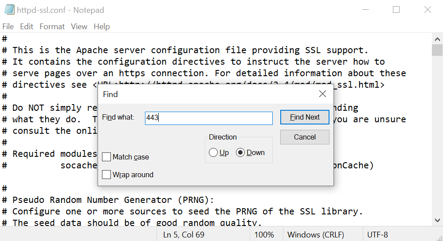Click the Find Next button
Image resolution: width=443 pixels, height=241 pixels.
[x=305, y=117]
